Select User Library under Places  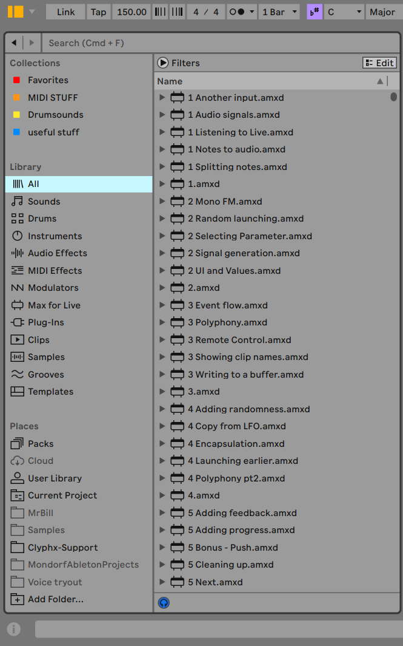point(55,478)
